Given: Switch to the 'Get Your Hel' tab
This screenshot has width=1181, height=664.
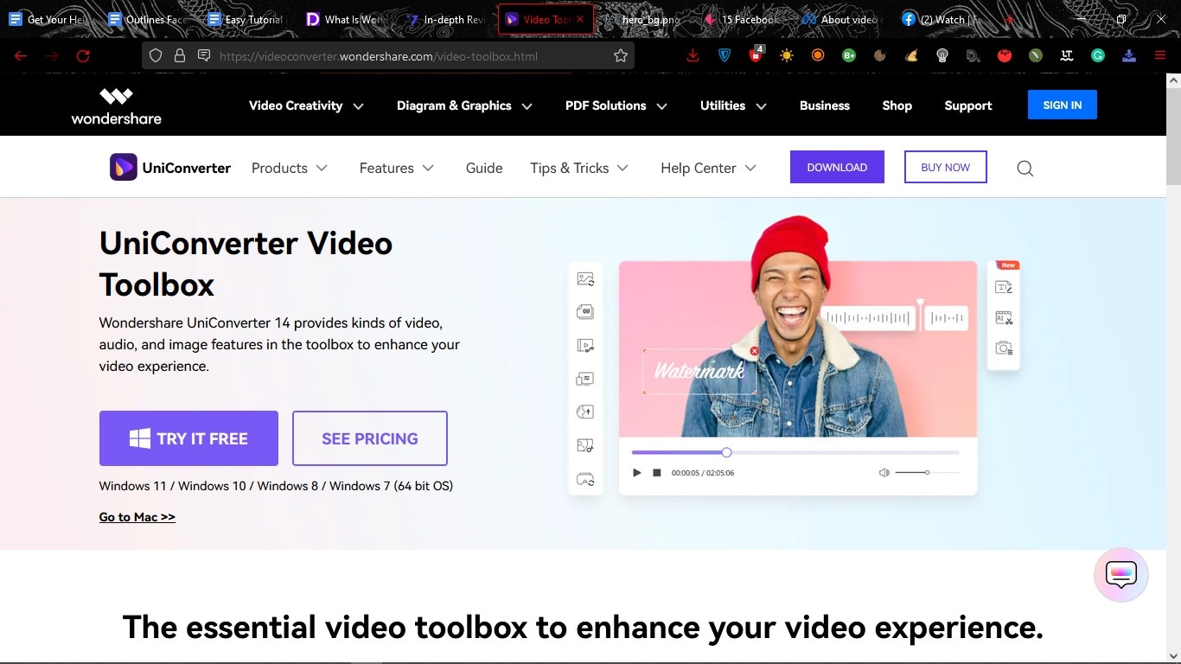Looking at the screenshot, I should pyautogui.click(x=48, y=19).
